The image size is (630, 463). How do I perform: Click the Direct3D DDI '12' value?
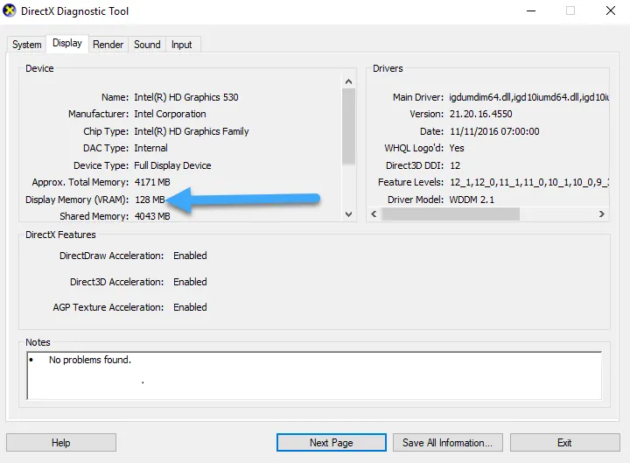pos(455,165)
